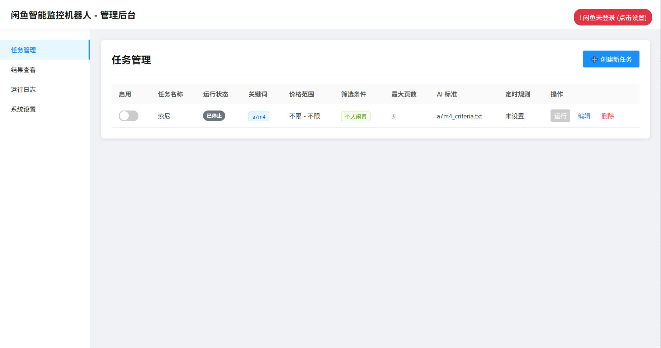Screen dimensions: 661x348
Task: Click the 闲鱼未登录 (点击设置) warning button
Action: 613,18
